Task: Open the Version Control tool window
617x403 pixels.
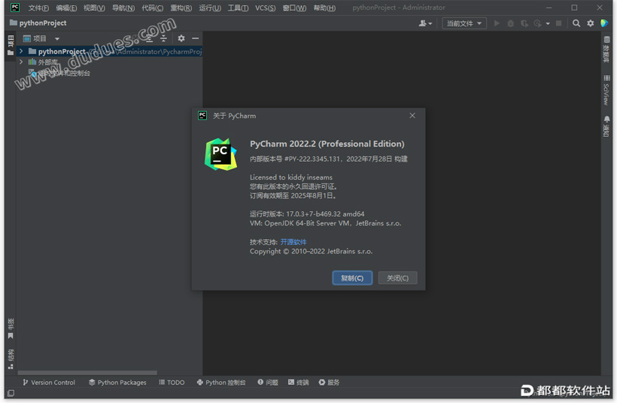Action: (49, 383)
